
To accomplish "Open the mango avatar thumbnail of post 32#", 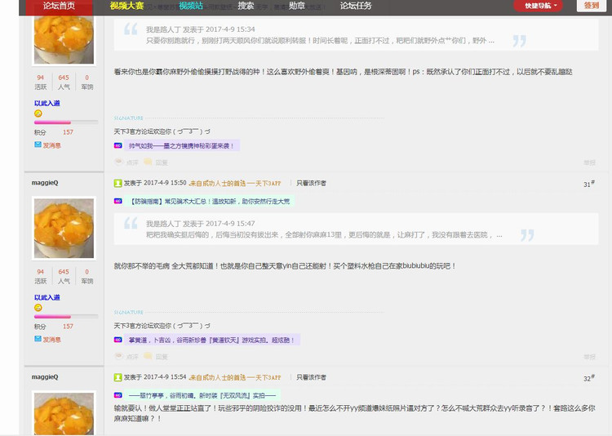I will [x=64, y=413].
